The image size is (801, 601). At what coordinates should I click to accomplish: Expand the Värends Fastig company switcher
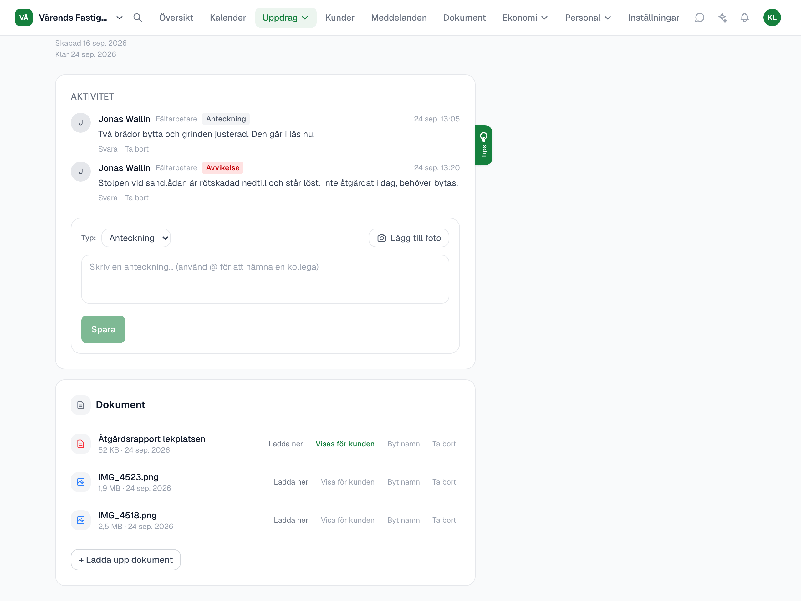(x=119, y=18)
